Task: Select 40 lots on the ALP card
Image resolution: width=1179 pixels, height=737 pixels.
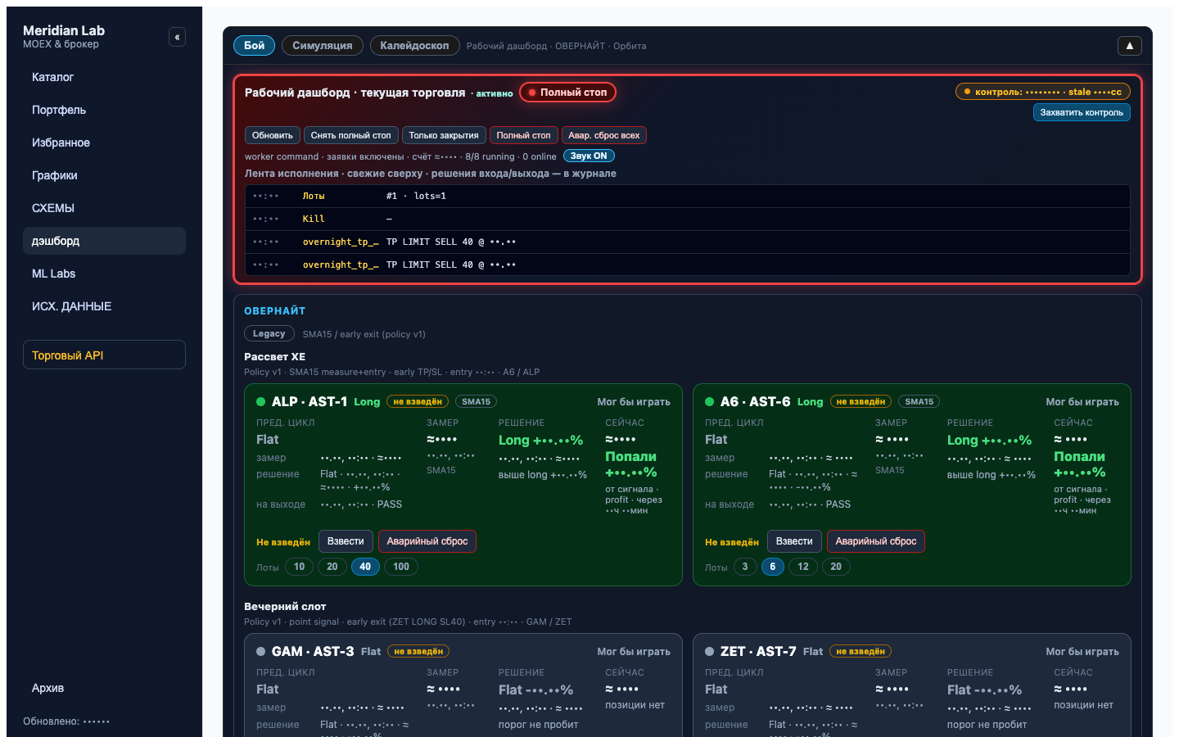Action: tap(365, 567)
